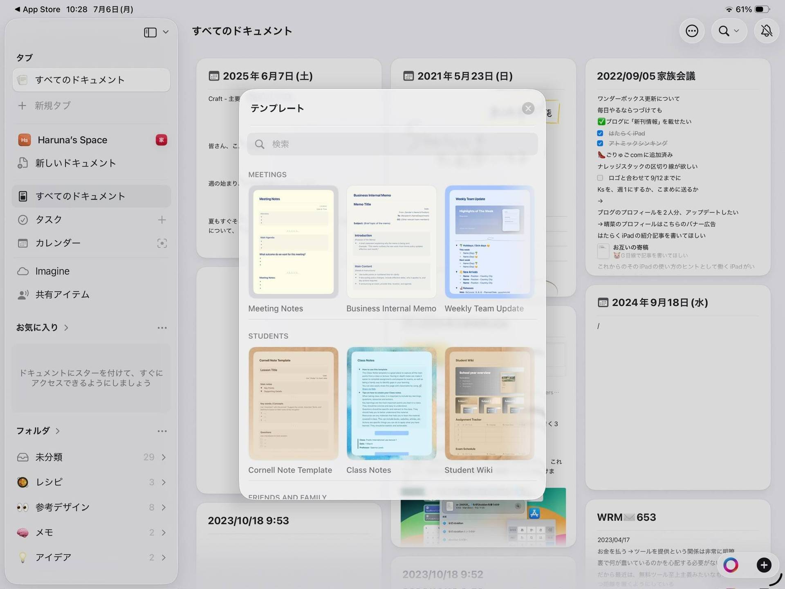Expand search options chevron in top bar

(x=737, y=31)
